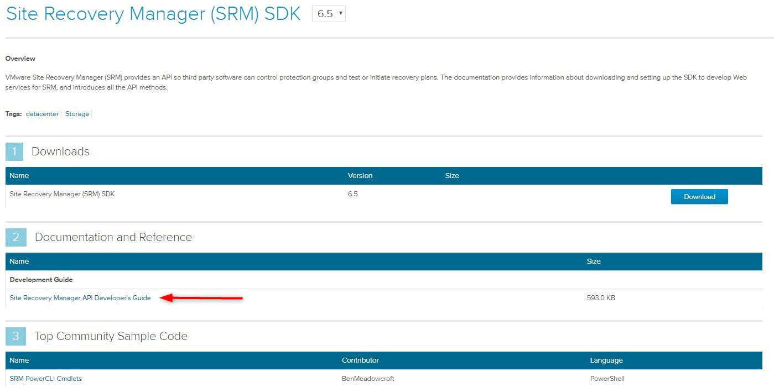Viewport: 774px width, 387px height.
Task: Click the Size column header in Documentation table
Action: click(594, 262)
